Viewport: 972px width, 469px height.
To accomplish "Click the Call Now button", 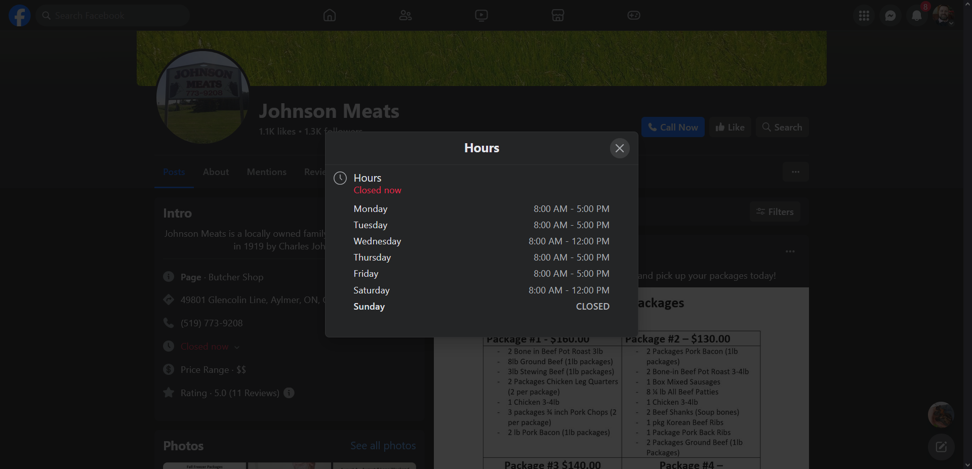I will [673, 127].
